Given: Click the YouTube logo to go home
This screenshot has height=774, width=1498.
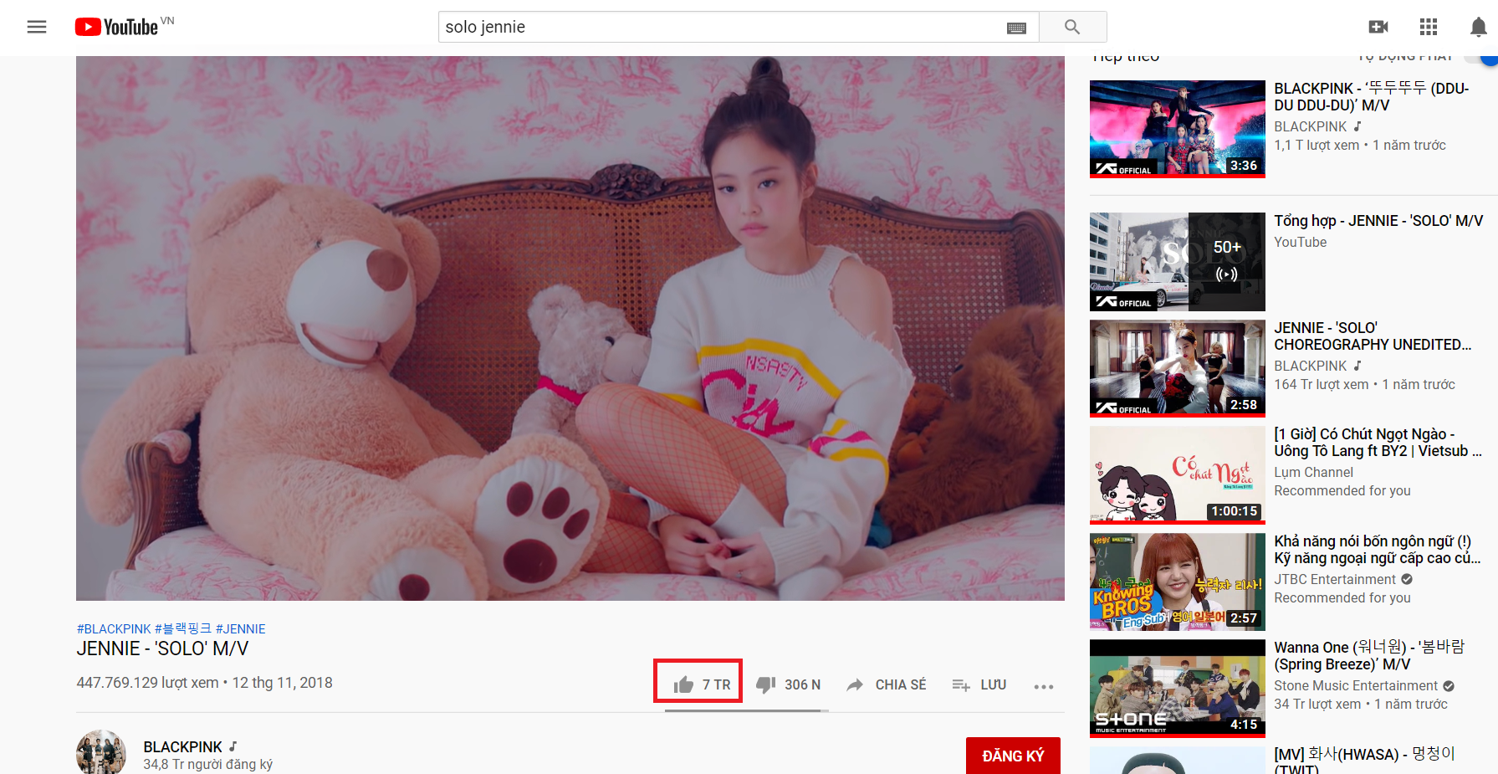Looking at the screenshot, I should [x=117, y=27].
